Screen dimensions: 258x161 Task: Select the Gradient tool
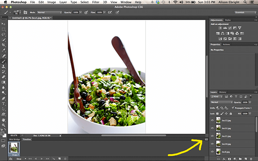click(3, 82)
